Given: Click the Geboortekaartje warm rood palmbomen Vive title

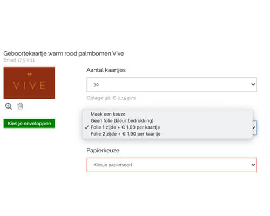Looking at the screenshot, I should tap(64, 53).
